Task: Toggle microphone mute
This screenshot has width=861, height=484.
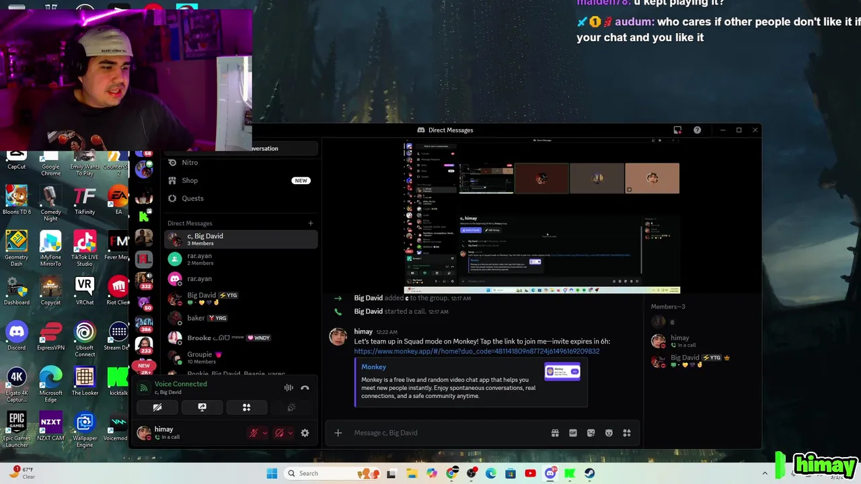Action: [x=254, y=433]
